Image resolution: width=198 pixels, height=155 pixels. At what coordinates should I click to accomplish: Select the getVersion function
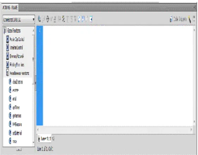click(15, 116)
